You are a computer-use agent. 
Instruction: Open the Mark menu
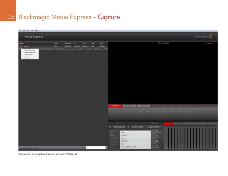click(28, 30)
